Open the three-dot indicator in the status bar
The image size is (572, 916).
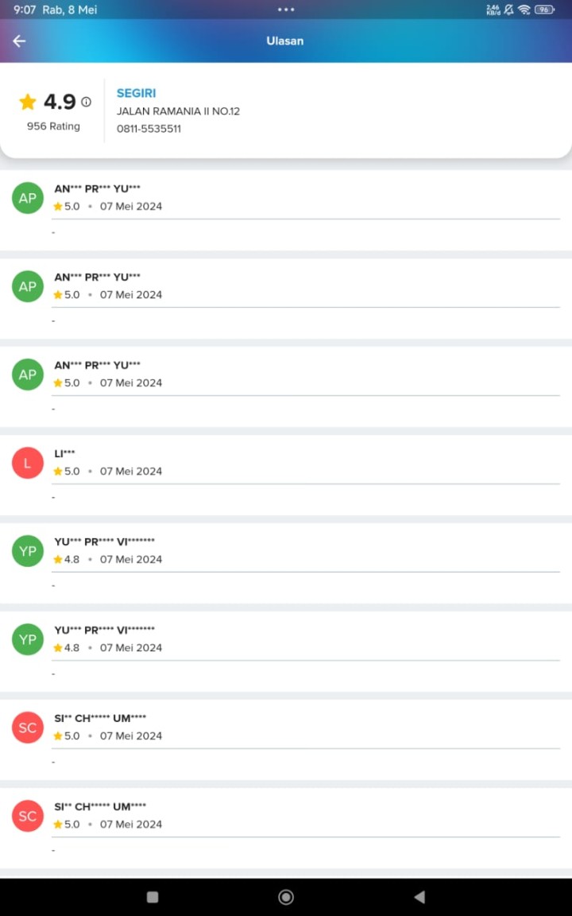[286, 10]
